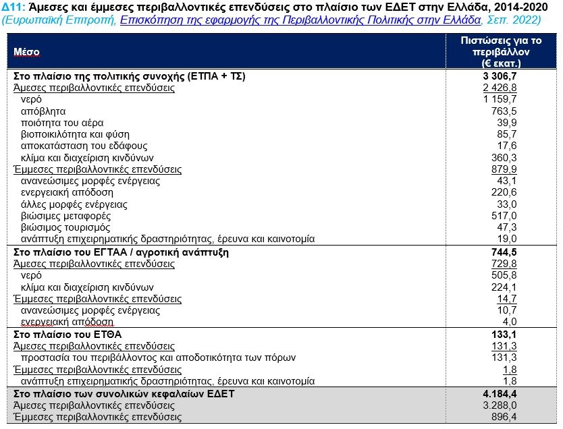Click the value 220,6
The height and width of the screenshot is (429, 563).
point(504,192)
